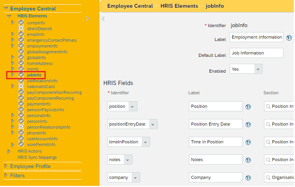This screenshot has width=295, height=187.
Task: Select userAccountInfo in the tree
Action: click(x=42, y=139)
